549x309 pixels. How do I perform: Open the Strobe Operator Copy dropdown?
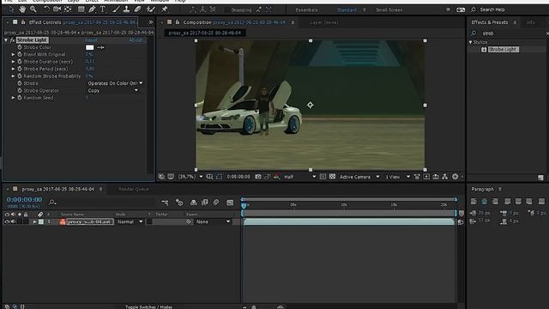112,90
